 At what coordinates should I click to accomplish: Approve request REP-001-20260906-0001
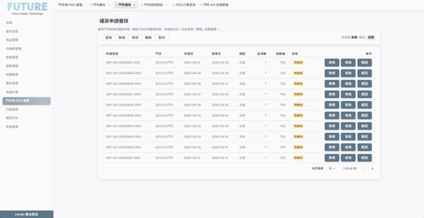point(348,105)
